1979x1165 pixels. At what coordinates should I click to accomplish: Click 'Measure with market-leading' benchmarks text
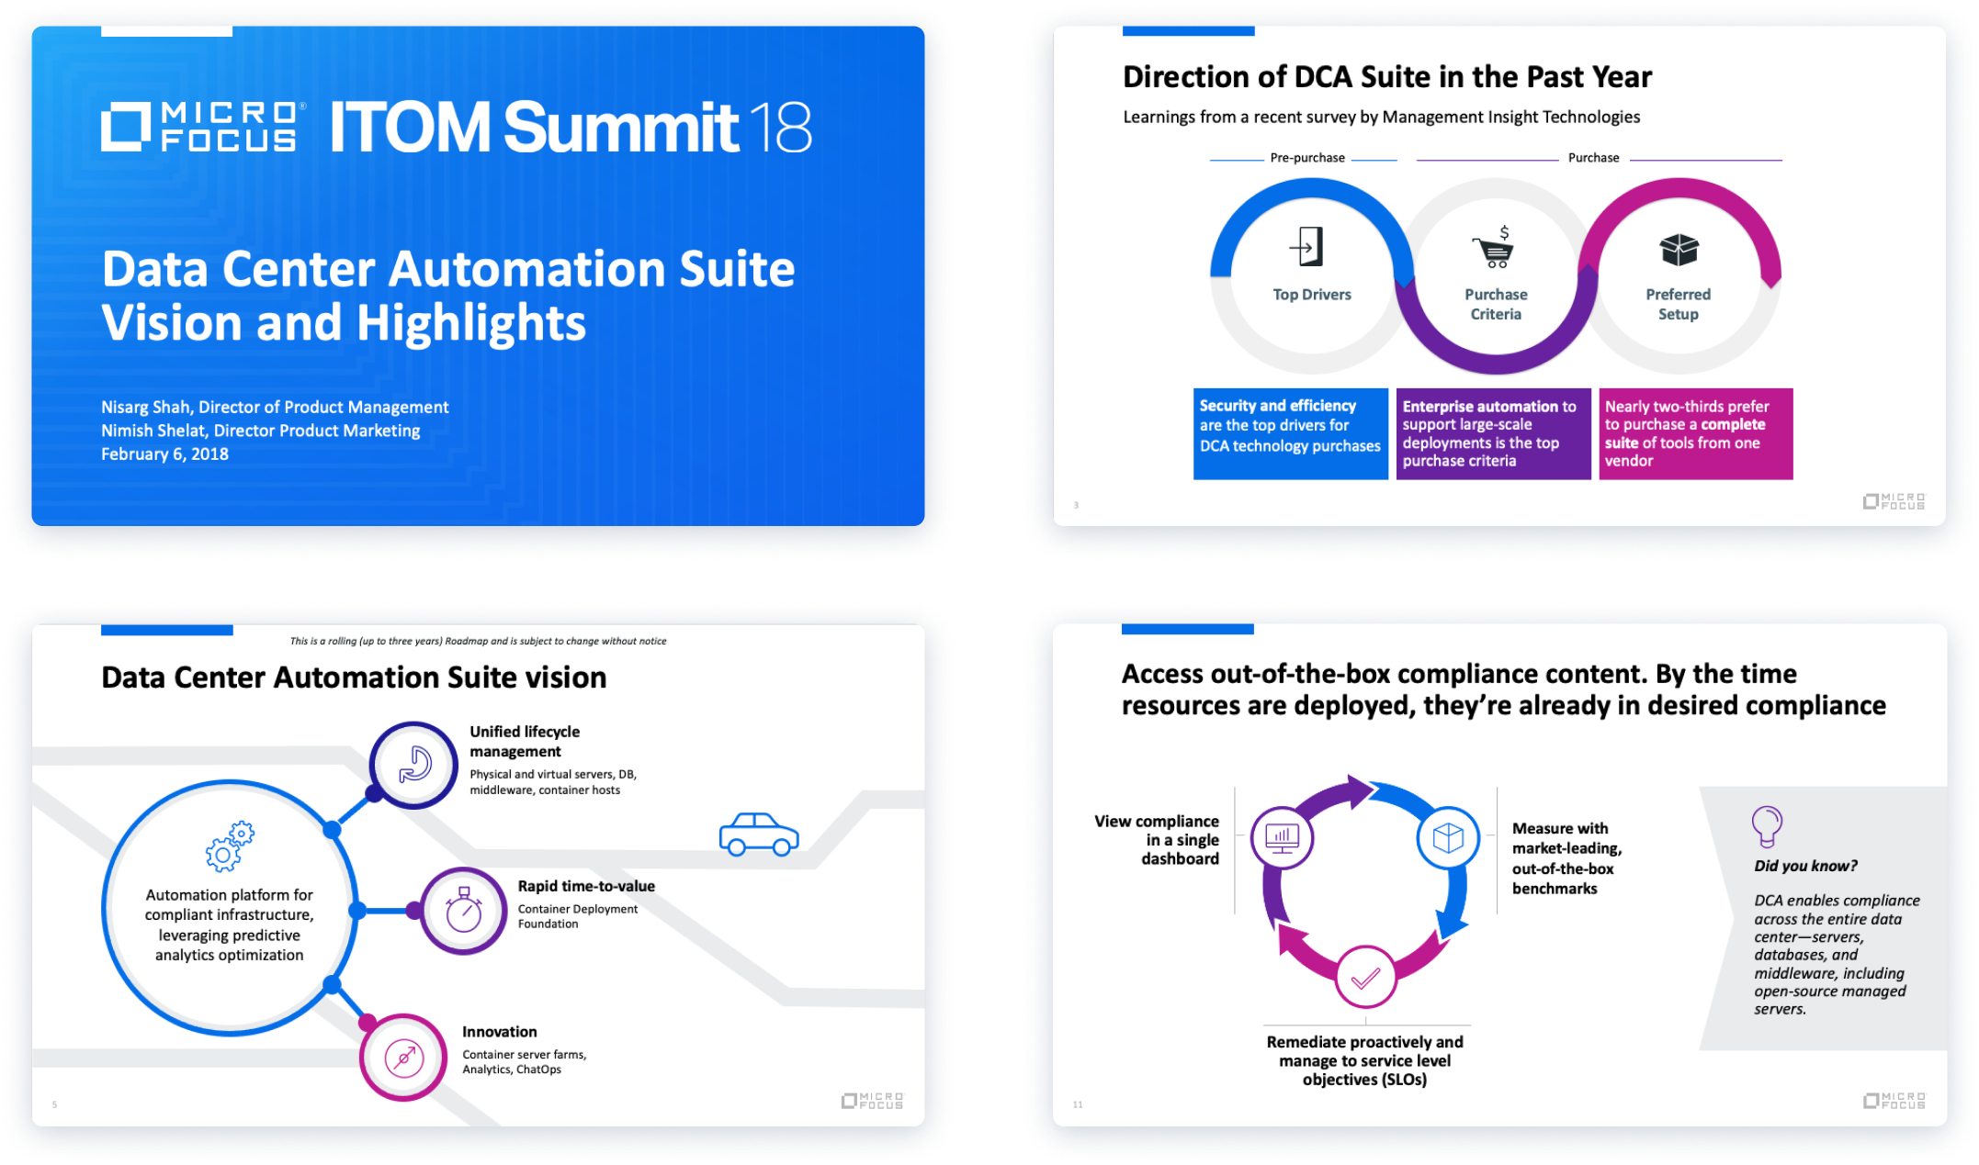click(1567, 858)
